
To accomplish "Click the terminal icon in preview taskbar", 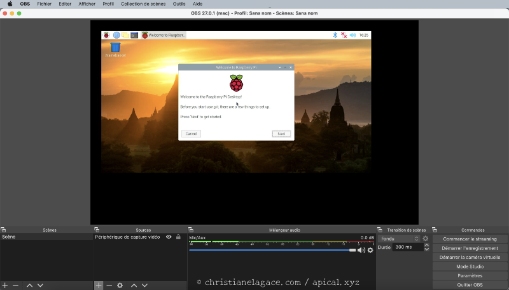I will click(134, 35).
